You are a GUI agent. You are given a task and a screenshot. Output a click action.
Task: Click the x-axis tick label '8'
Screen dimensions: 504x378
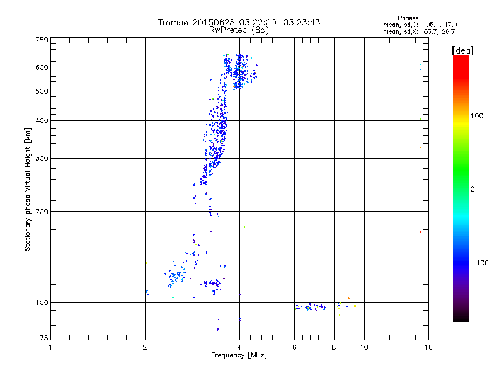[334, 347]
